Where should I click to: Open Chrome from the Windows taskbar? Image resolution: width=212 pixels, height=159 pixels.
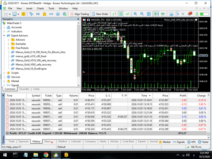coord(46,155)
